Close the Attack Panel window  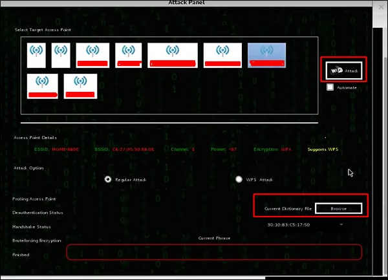pyautogui.click(x=381, y=7)
